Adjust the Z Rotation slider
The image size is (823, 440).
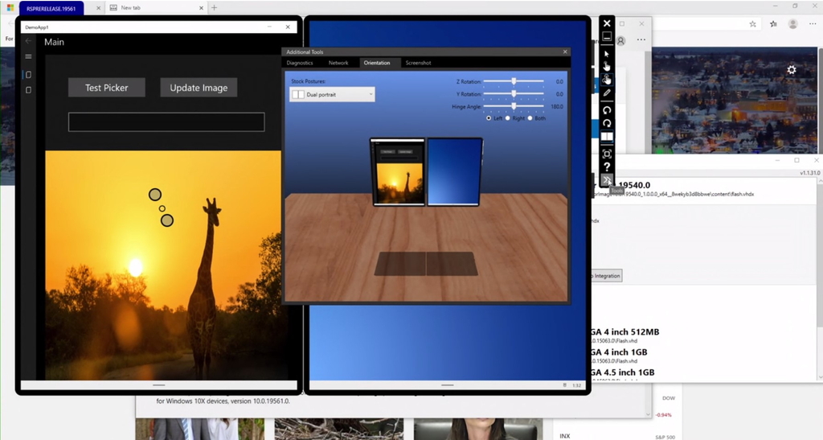coord(514,81)
